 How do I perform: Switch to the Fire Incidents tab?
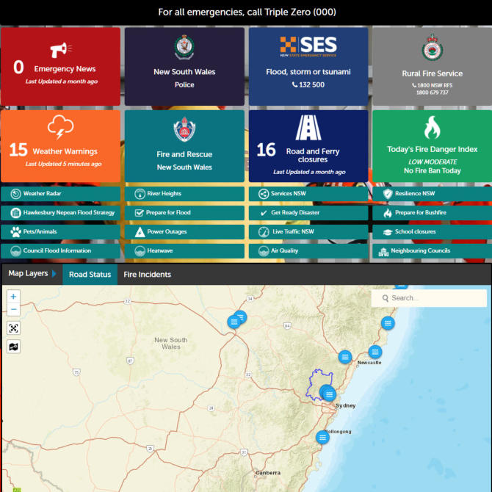tap(147, 275)
